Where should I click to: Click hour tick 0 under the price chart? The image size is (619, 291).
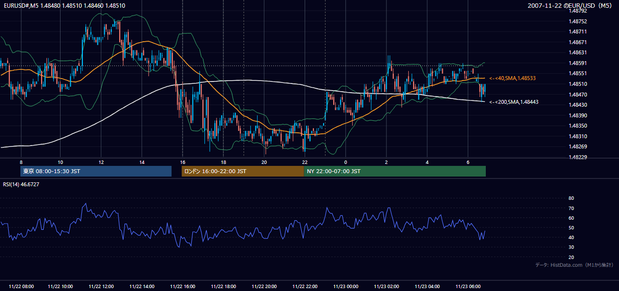click(x=346, y=162)
